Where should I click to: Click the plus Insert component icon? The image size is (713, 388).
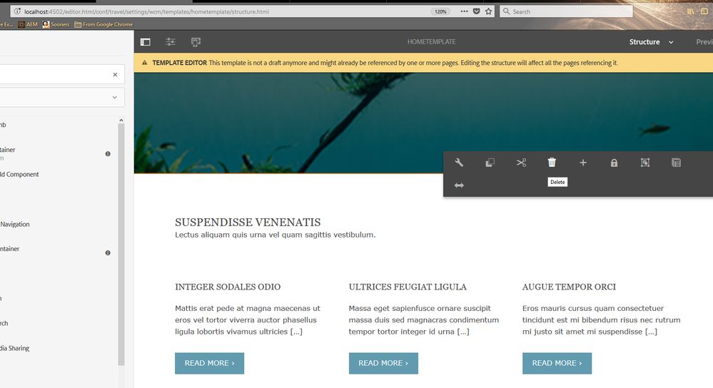point(583,163)
